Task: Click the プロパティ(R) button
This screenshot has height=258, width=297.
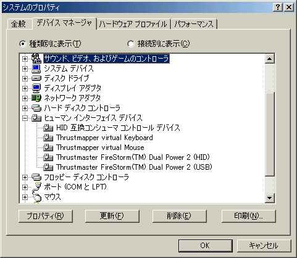Action: 46,216
